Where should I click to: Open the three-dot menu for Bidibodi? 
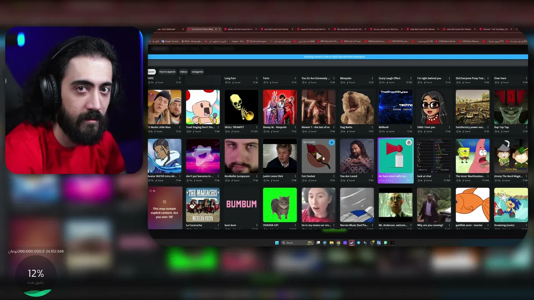pyautogui.click(x=411, y=127)
